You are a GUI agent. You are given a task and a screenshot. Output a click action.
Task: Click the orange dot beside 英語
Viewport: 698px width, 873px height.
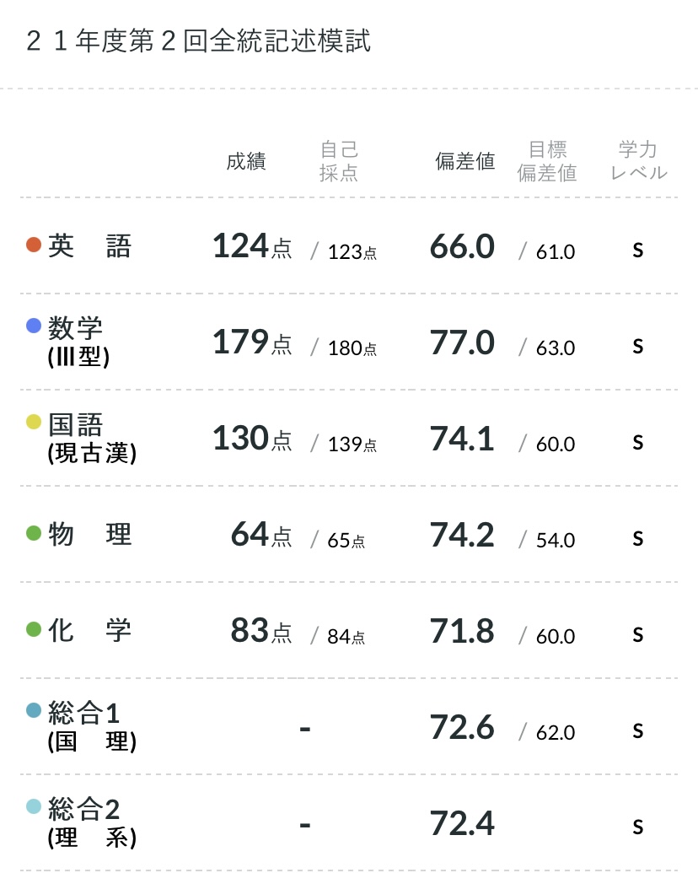(x=34, y=245)
